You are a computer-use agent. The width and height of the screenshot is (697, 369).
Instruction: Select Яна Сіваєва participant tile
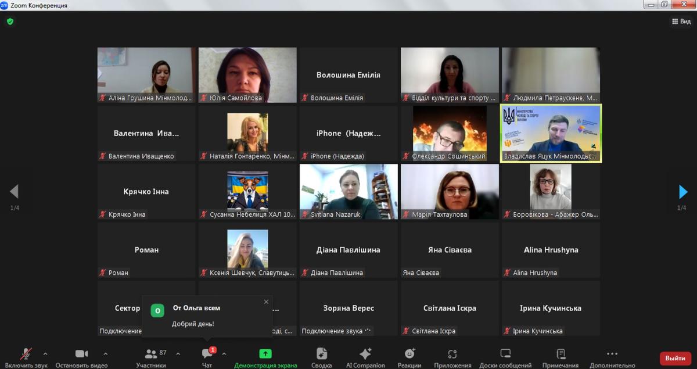[x=450, y=250]
